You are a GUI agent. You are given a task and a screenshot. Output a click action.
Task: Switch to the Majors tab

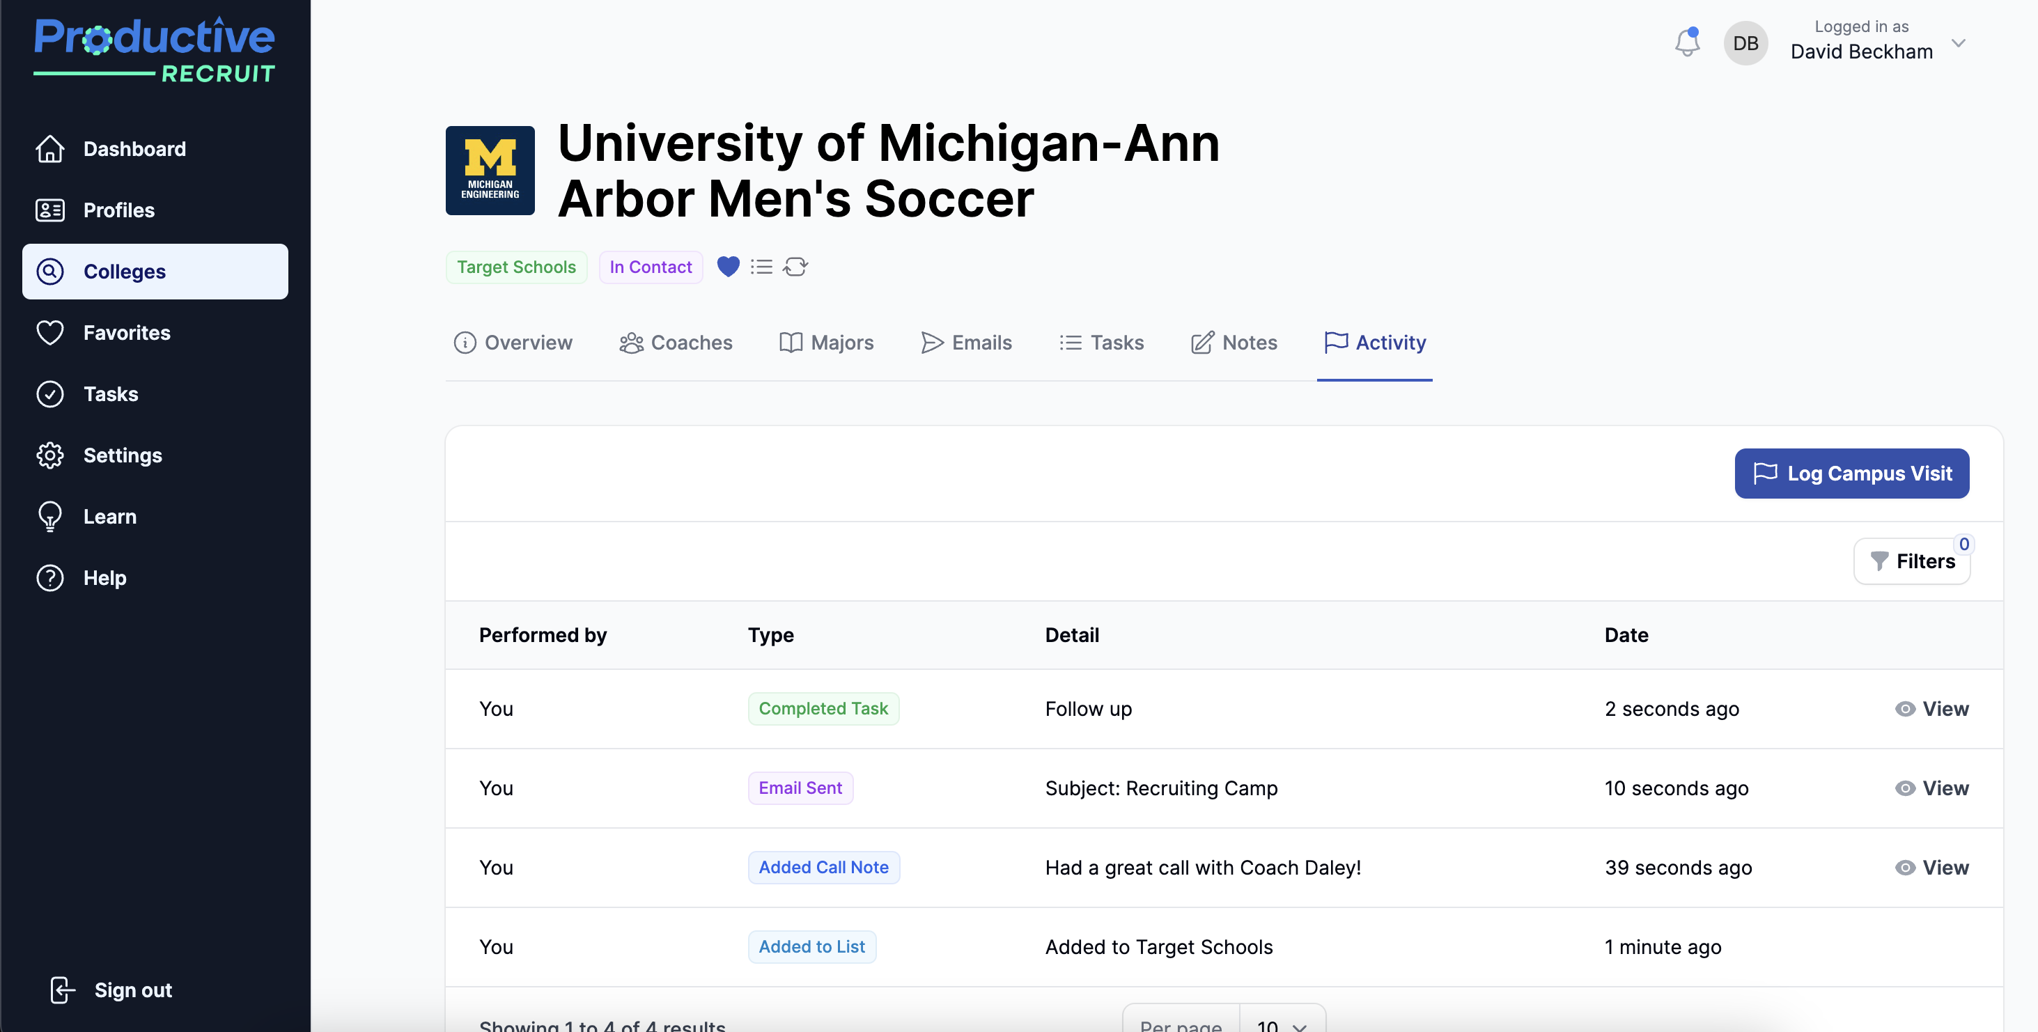[x=826, y=343]
